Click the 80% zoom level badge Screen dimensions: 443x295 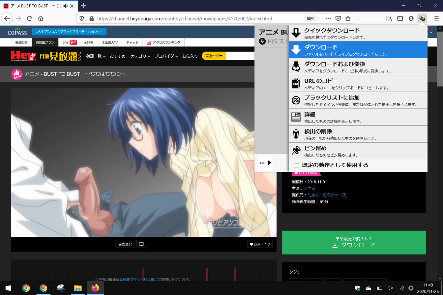pos(310,19)
